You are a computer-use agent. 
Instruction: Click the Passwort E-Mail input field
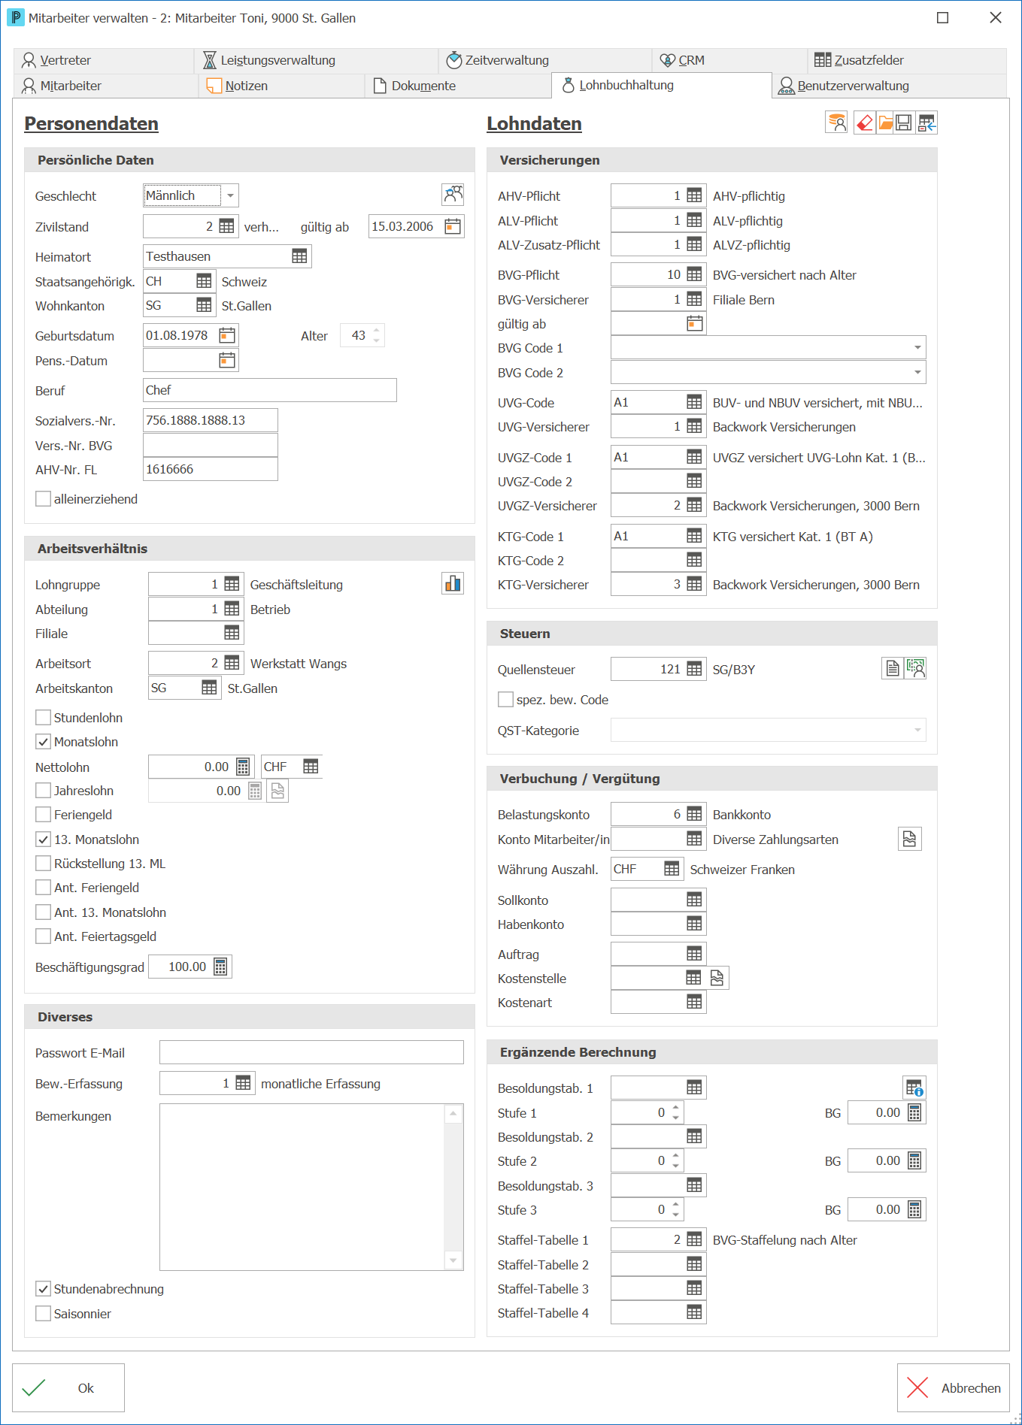coord(311,1052)
